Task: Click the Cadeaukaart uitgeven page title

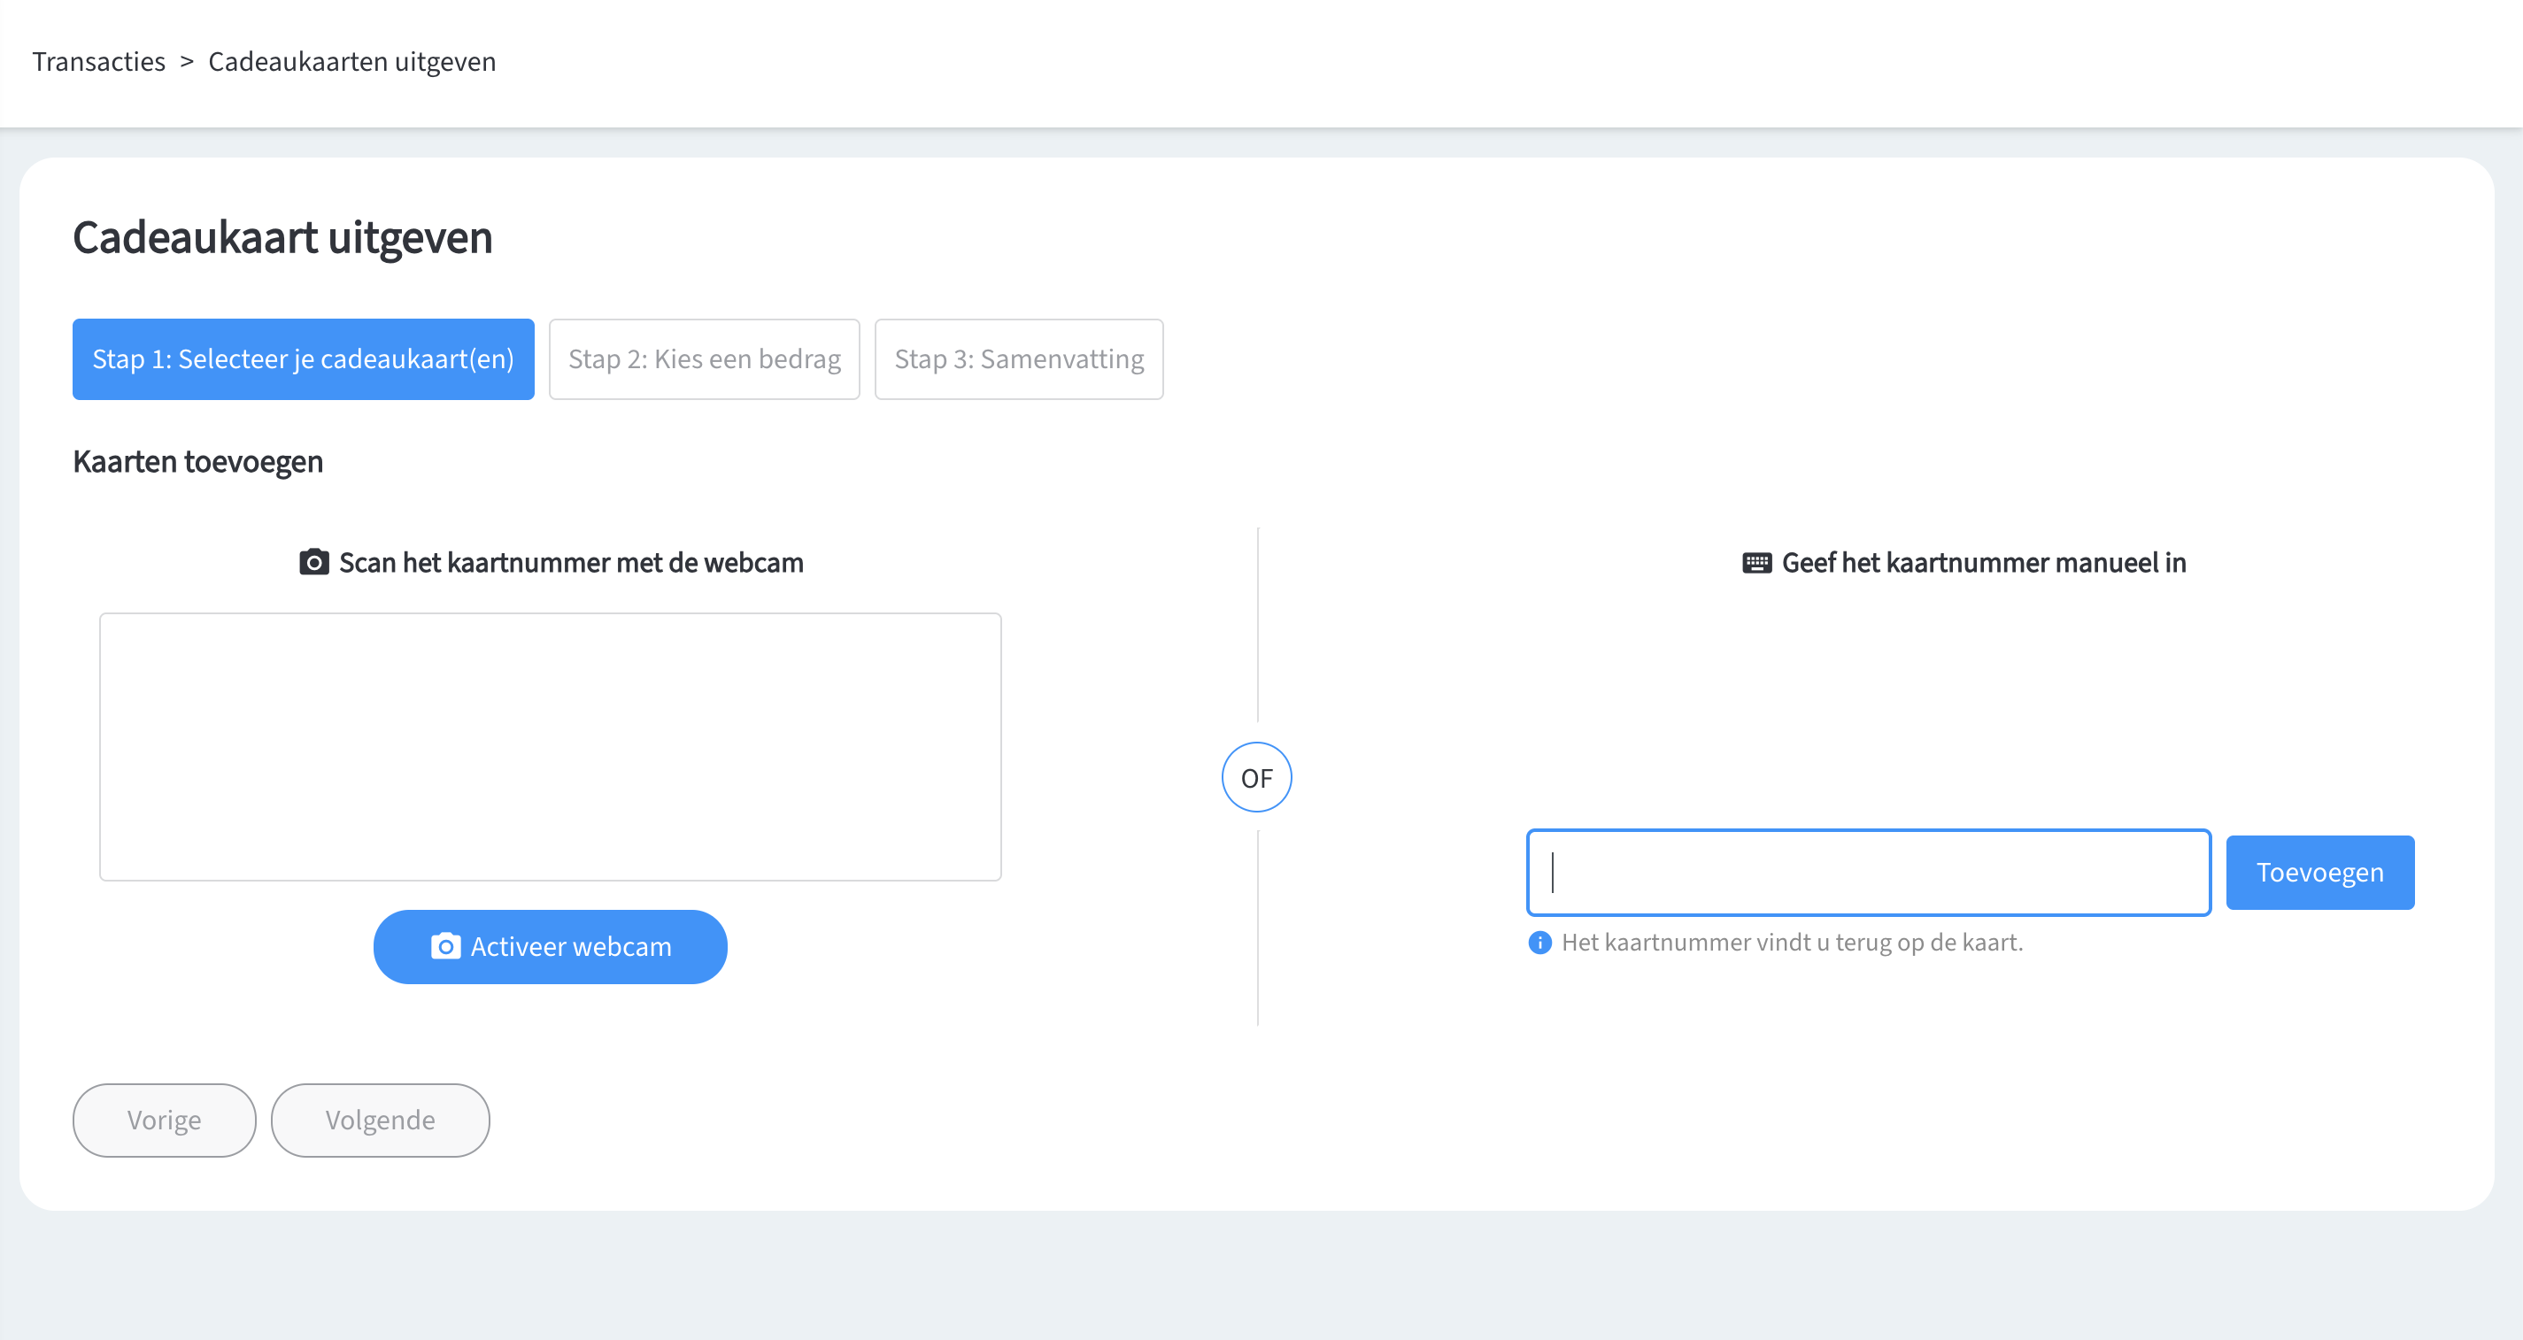Action: [x=282, y=238]
